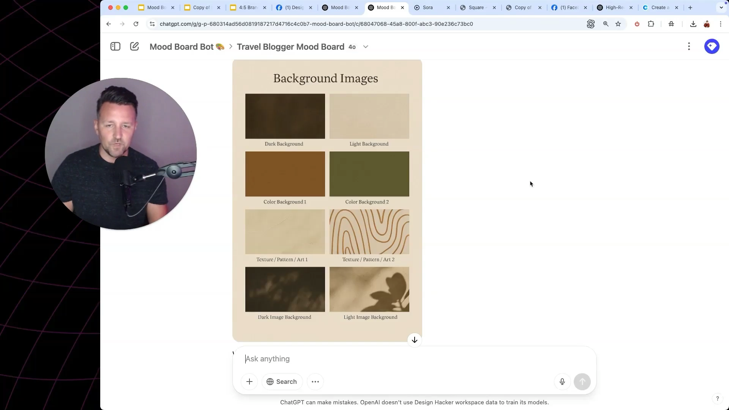Switch to the Sora tab
The width and height of the screenshot is (729, 410).
[x=428, y=8]
